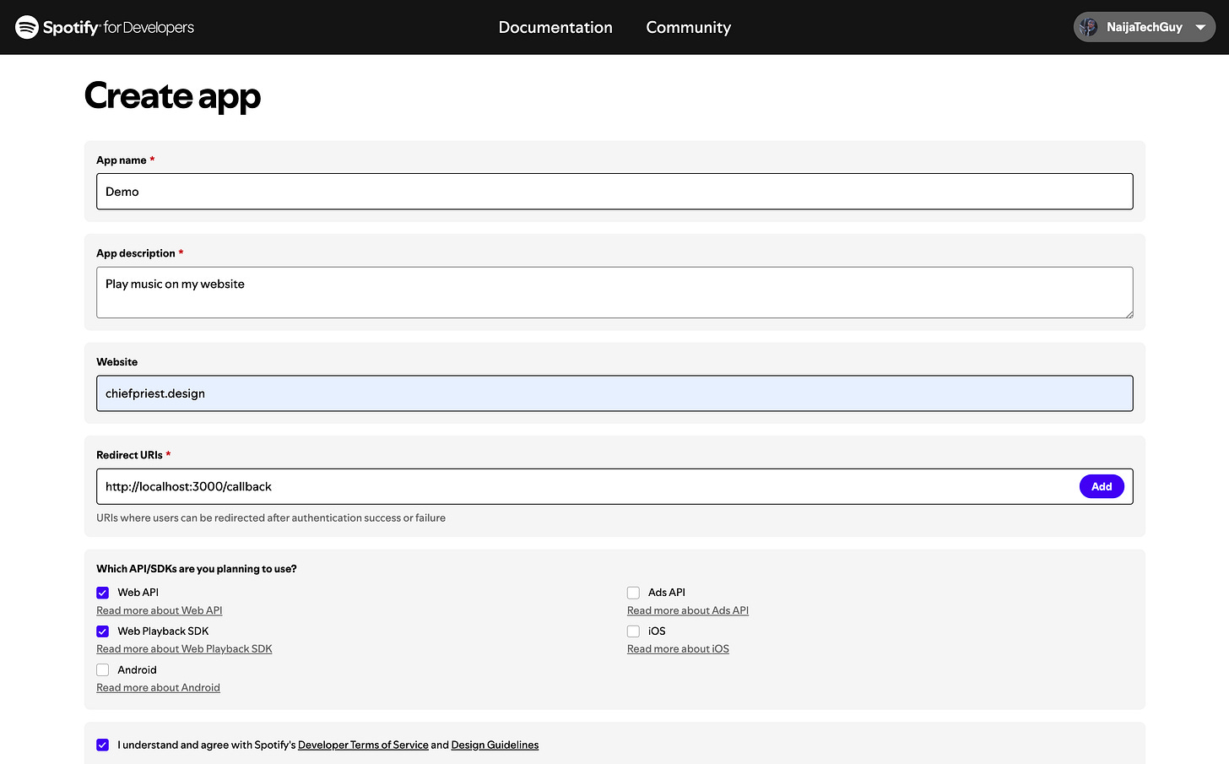Click the NaijaTechGuy username text
This screenshot has height=764, width=1229.
1144,27
